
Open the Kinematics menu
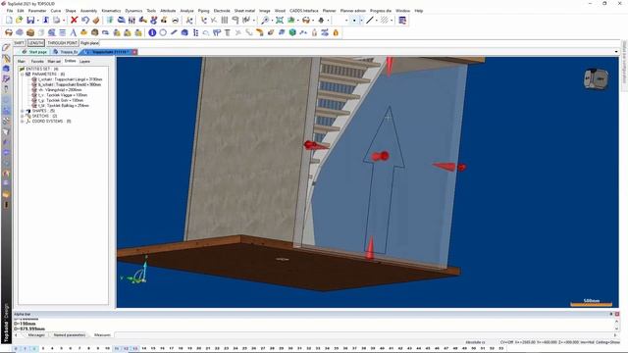111,11
